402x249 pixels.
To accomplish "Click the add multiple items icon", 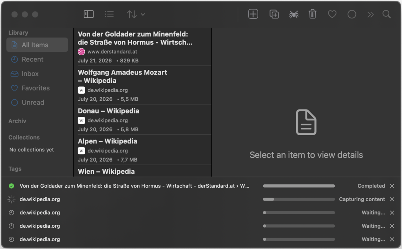I will tap(274, 14).
